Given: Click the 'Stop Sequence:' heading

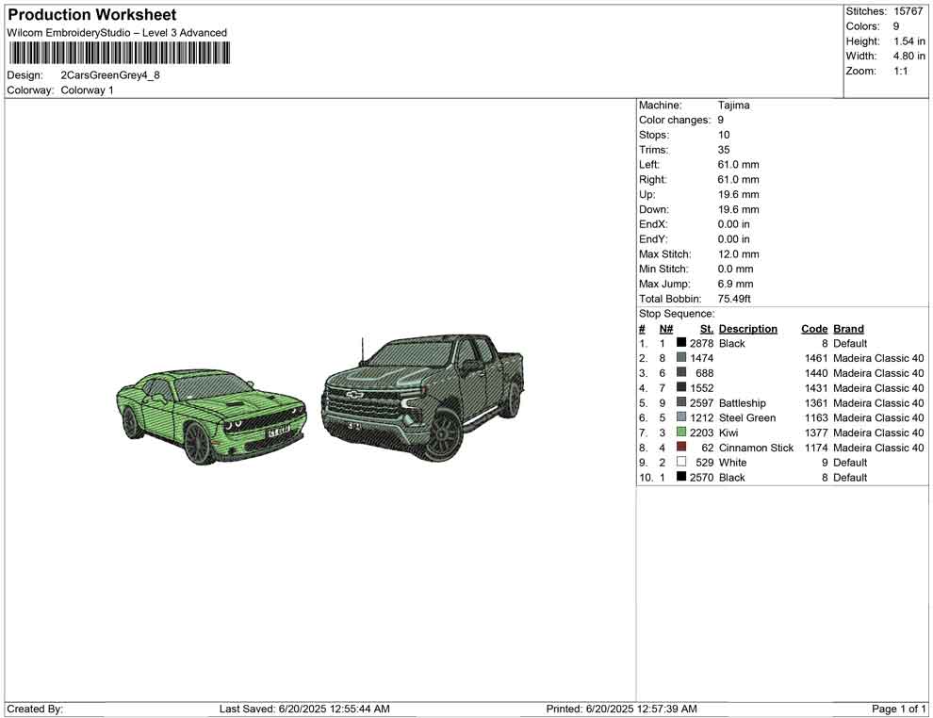Looking at the screenshot, I should [678, 314].
